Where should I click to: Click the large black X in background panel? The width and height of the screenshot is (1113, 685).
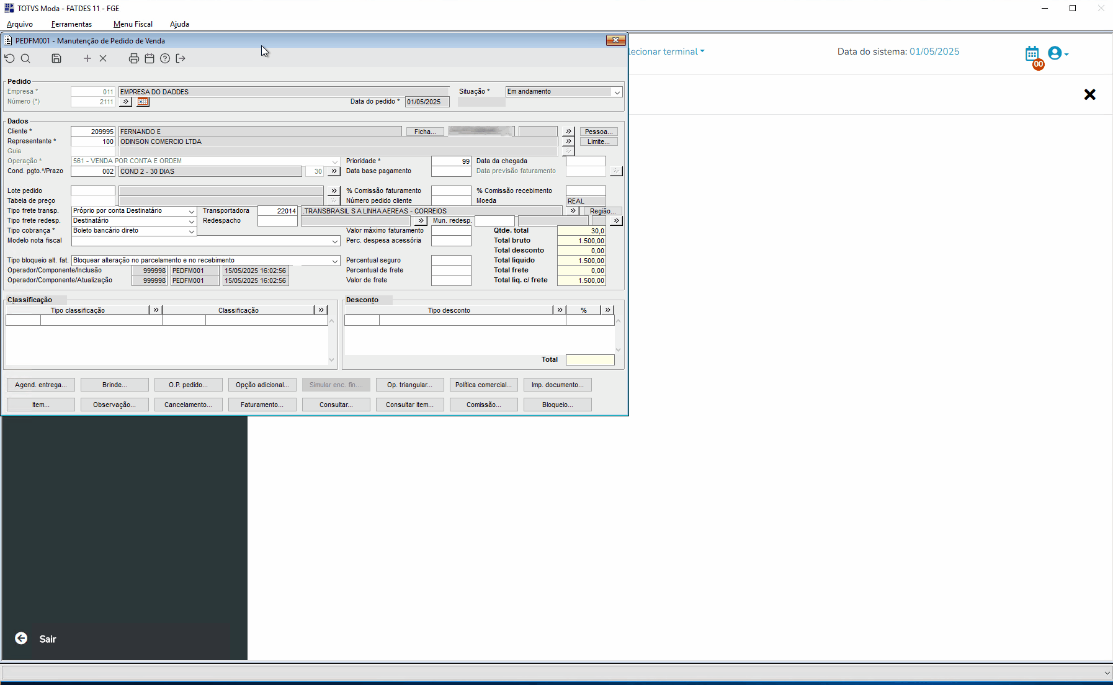(1089, 94)
